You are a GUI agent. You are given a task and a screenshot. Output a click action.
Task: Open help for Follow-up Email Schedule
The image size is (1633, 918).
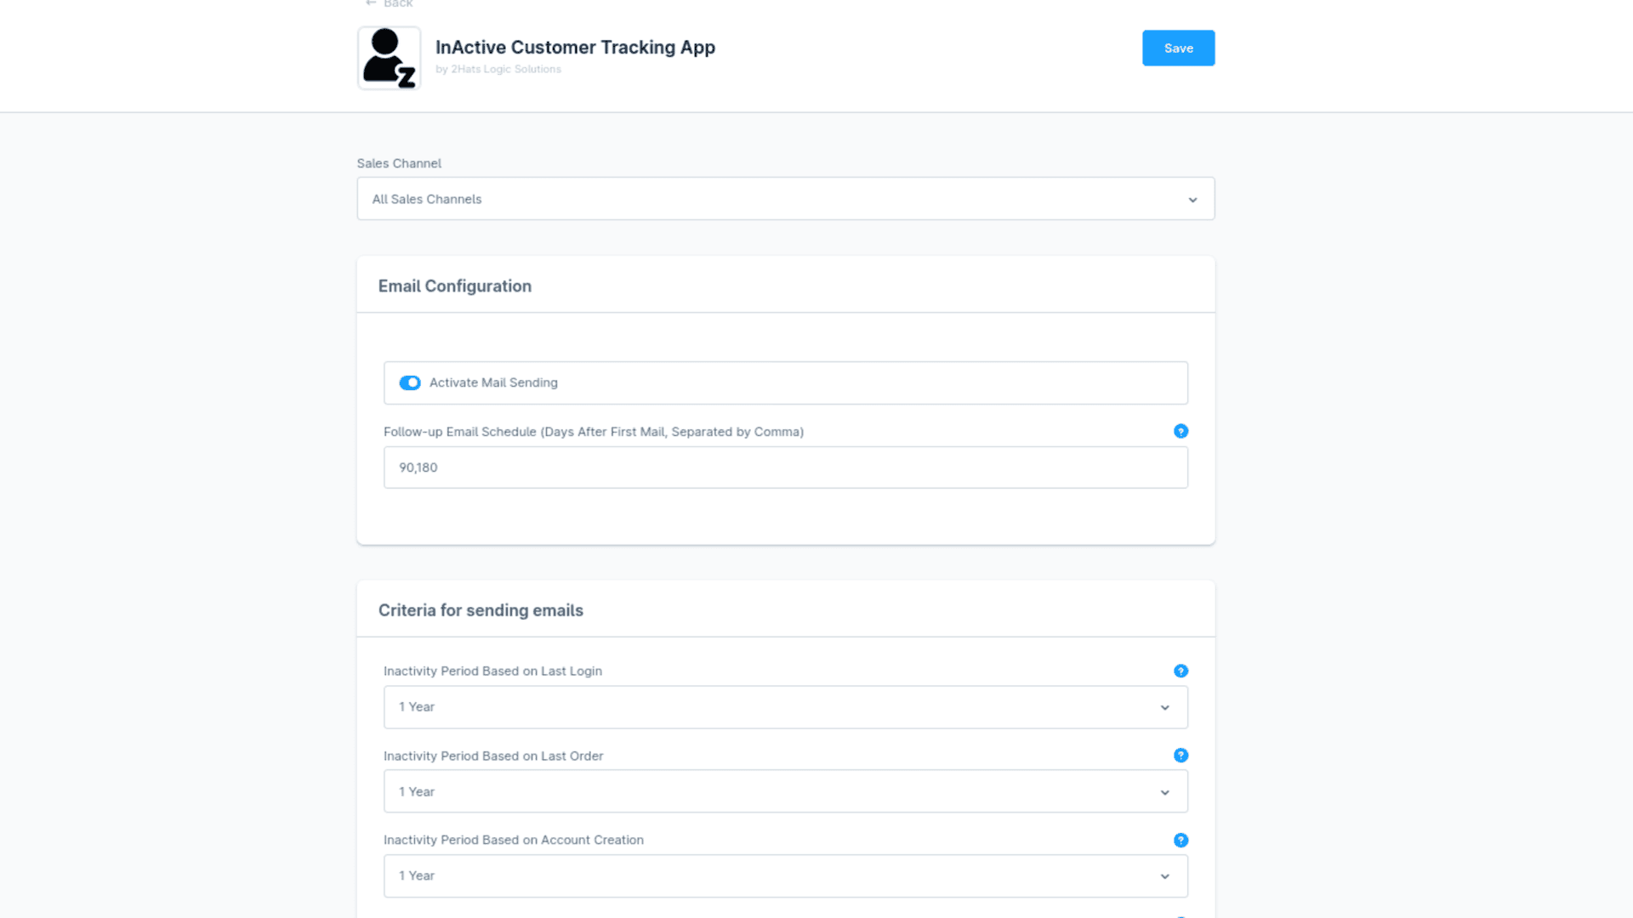click(1181, 431)
